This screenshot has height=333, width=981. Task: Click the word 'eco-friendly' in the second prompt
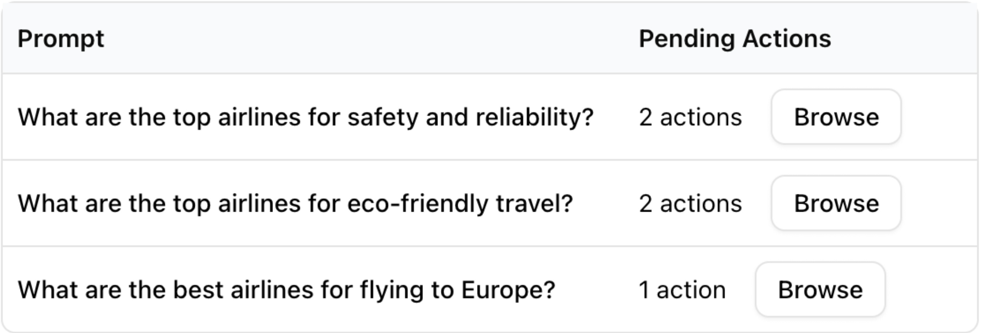pyautogui.click(x=417, y=204)
